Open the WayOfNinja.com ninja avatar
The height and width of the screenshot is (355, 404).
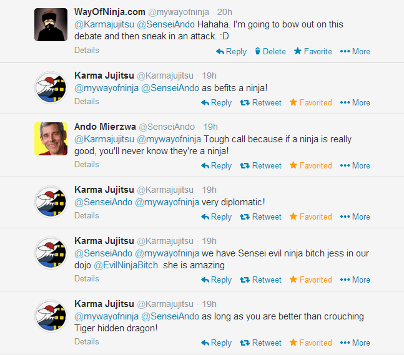coord(51,24)
